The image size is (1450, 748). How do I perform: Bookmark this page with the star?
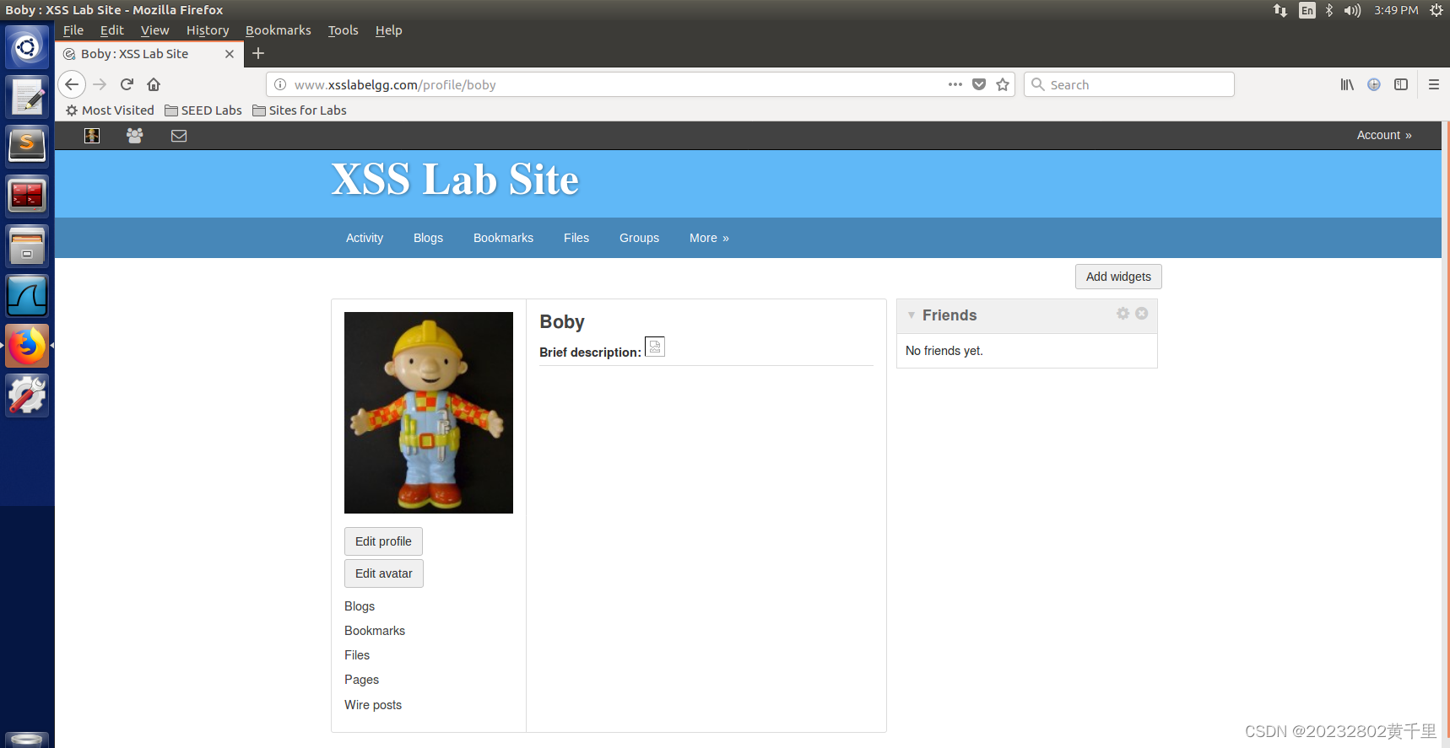[x=1003, y=84]
